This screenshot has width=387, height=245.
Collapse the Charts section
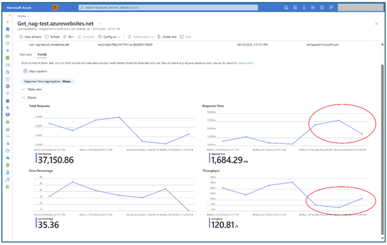(29, 97)
